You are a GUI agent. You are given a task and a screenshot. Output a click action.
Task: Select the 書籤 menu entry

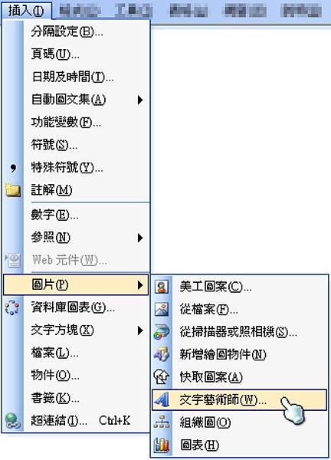click(x=76, y=398)
